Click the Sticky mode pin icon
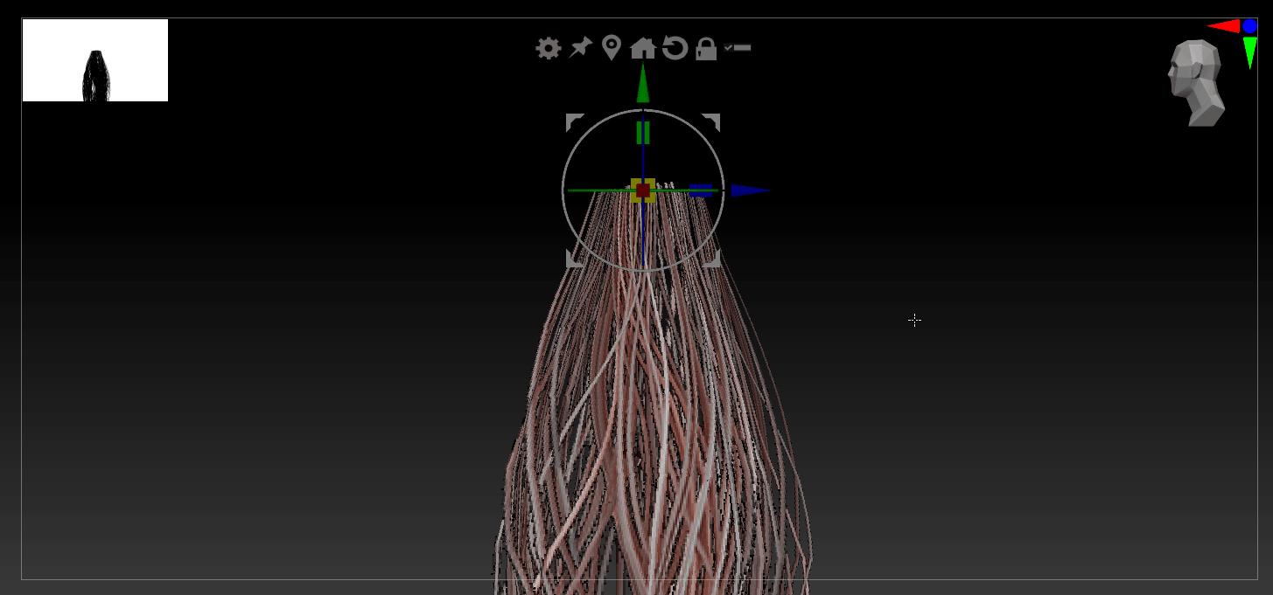This screenshot has width=1273, height=595. [x=580, y=47]
